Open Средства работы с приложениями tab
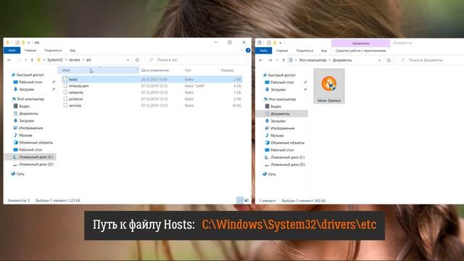This screenshot has height=261, width=464. coord(360,51)
